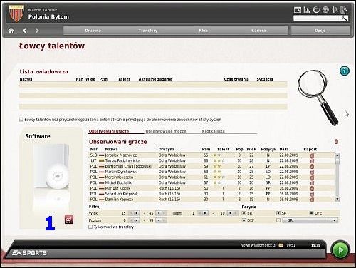The image size is (356, 268).
Task: Open the Klub menu
Action: tap(204, 31)
